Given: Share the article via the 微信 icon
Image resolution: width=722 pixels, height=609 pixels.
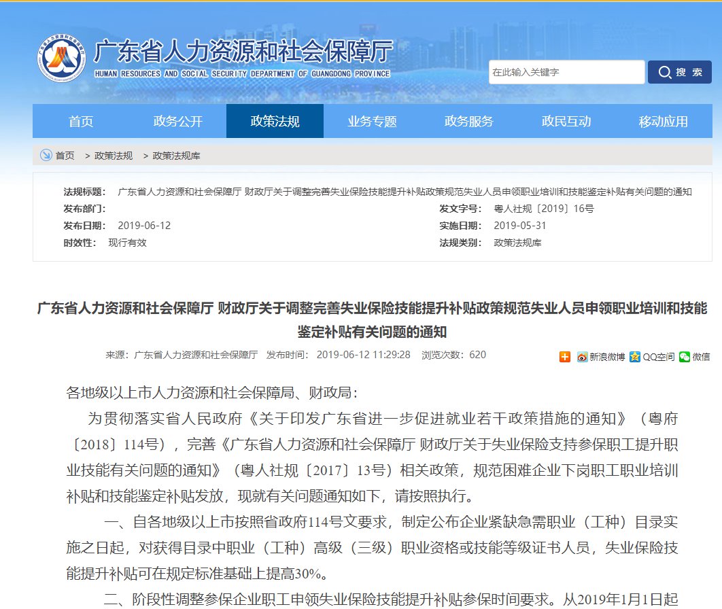Looking at the screenshot, I should coord(685,356).
